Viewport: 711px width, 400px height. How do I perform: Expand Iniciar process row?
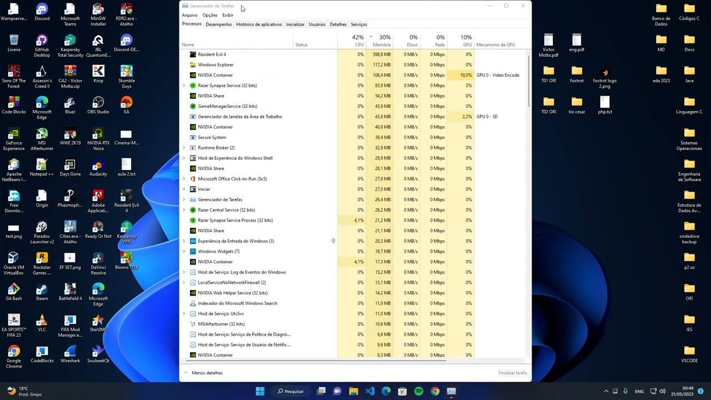click(x=184, y=189)
